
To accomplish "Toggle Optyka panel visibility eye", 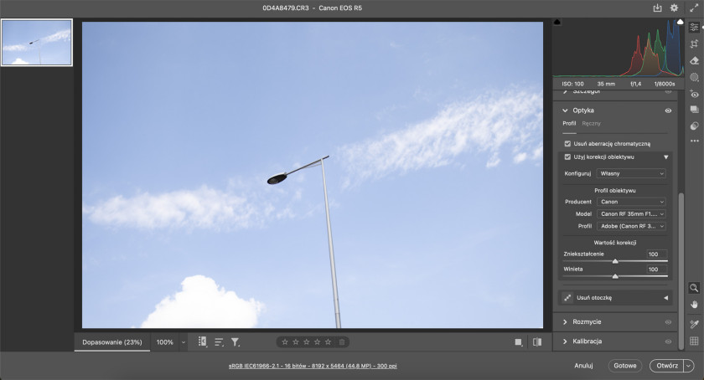I will point(668,110).
